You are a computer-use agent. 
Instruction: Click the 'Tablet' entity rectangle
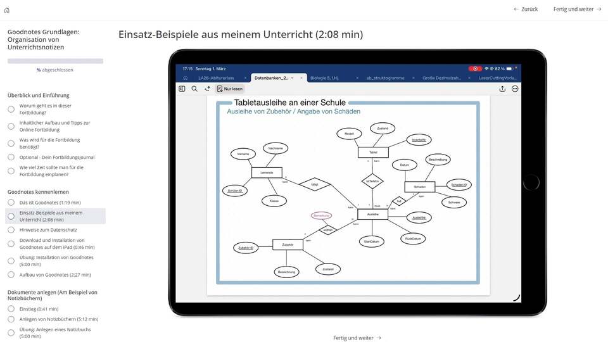373,153
